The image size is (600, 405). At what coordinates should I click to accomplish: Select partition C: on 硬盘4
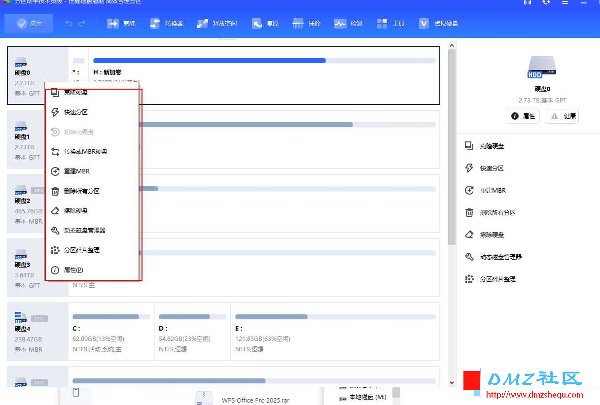click(x=111, y=332)
